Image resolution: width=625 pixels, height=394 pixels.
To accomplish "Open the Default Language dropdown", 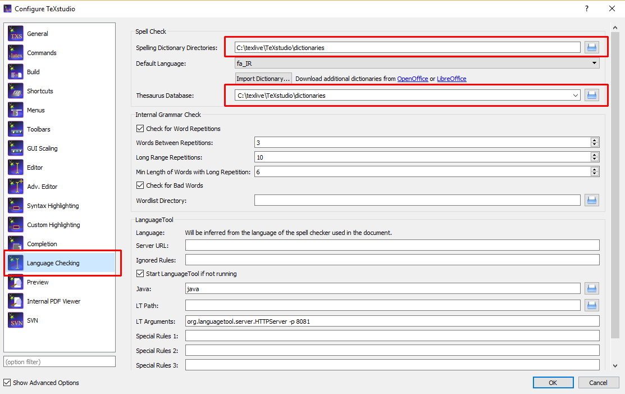I will pos(417,64).
